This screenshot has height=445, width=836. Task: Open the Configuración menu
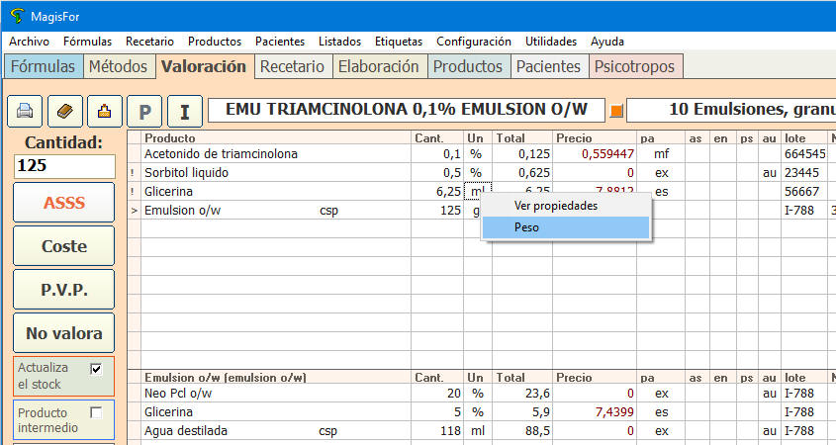click(x=474, y=42)
